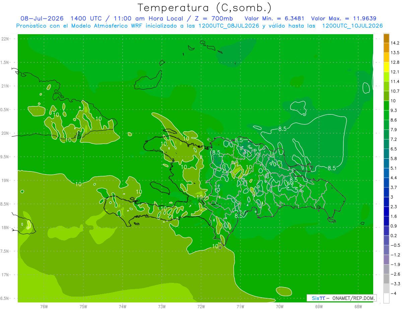Click the '71W' longitude axis label
The image size is (402, 311).
pos(240,307)
